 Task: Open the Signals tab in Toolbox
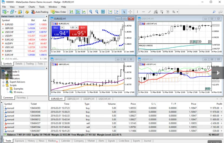(111, 141)
